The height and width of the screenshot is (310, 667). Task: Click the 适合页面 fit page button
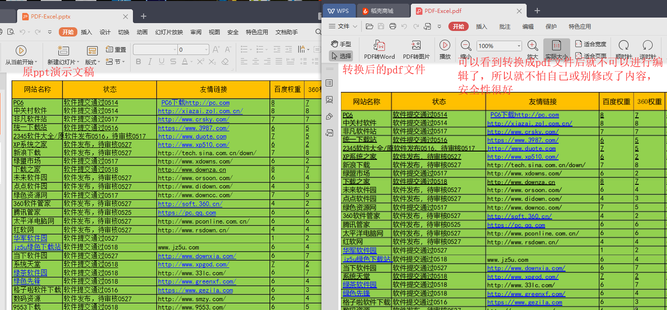591,56
